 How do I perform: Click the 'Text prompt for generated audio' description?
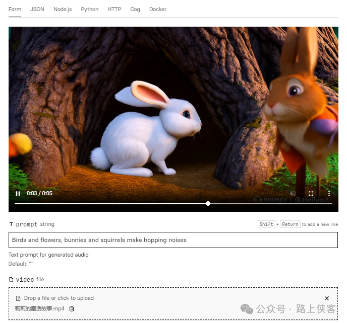[48, 255]
